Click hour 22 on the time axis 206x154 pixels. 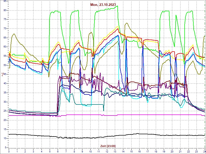point(188,151)
